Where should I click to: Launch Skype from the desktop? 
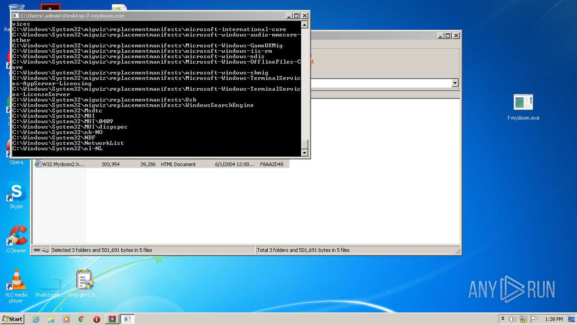(16, 195)
